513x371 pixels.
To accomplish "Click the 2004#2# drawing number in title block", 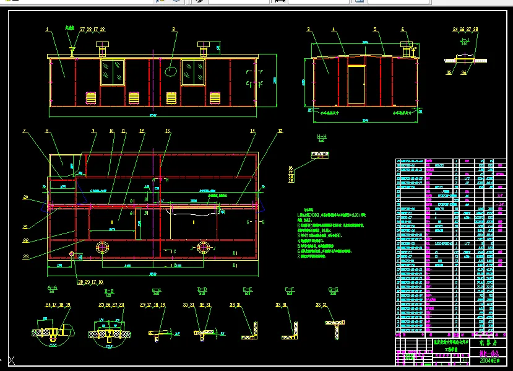I will [489, 360].
